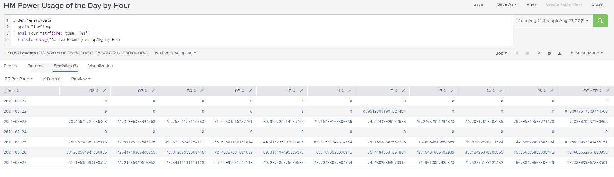The image size is (614, 177).
Task: Open the Job menu
Action: coord(501,53)
